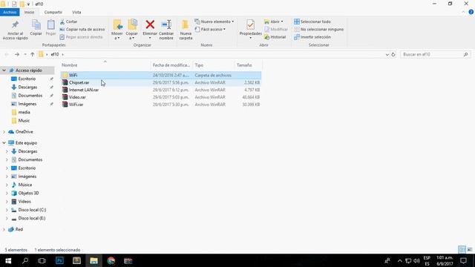Open Fácil acceso dropdown
475x267 pixels.
tap(210, 30)
